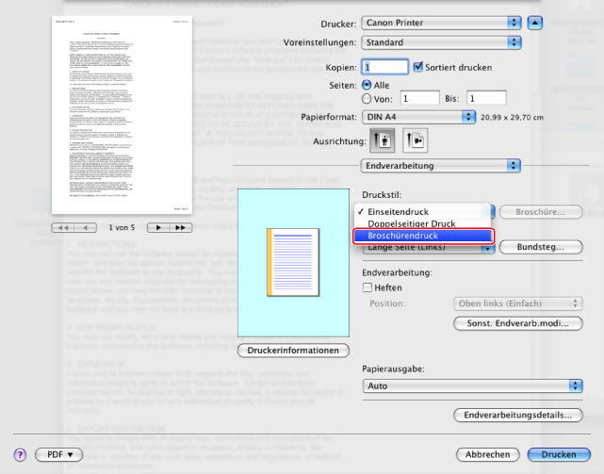The image size is (604, 474).
Task: Go to next preview page
Action: coord(170,228)
